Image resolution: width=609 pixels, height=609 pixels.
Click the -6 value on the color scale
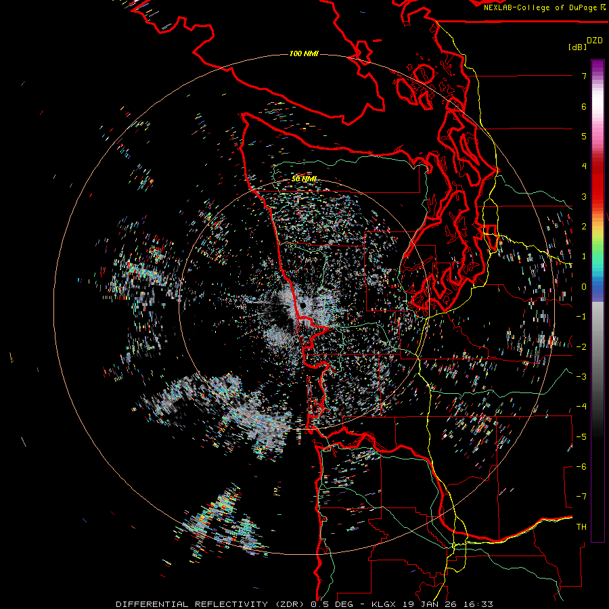[x=581, y=467]
